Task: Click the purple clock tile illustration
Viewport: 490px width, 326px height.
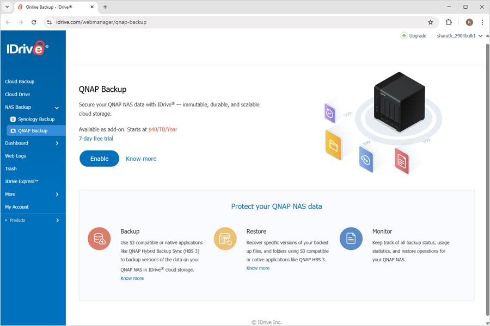Action: (x=330, y=114)
